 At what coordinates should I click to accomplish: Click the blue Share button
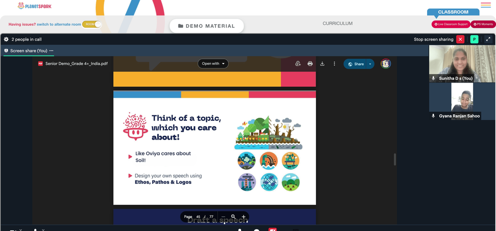(x=355, y=64)
